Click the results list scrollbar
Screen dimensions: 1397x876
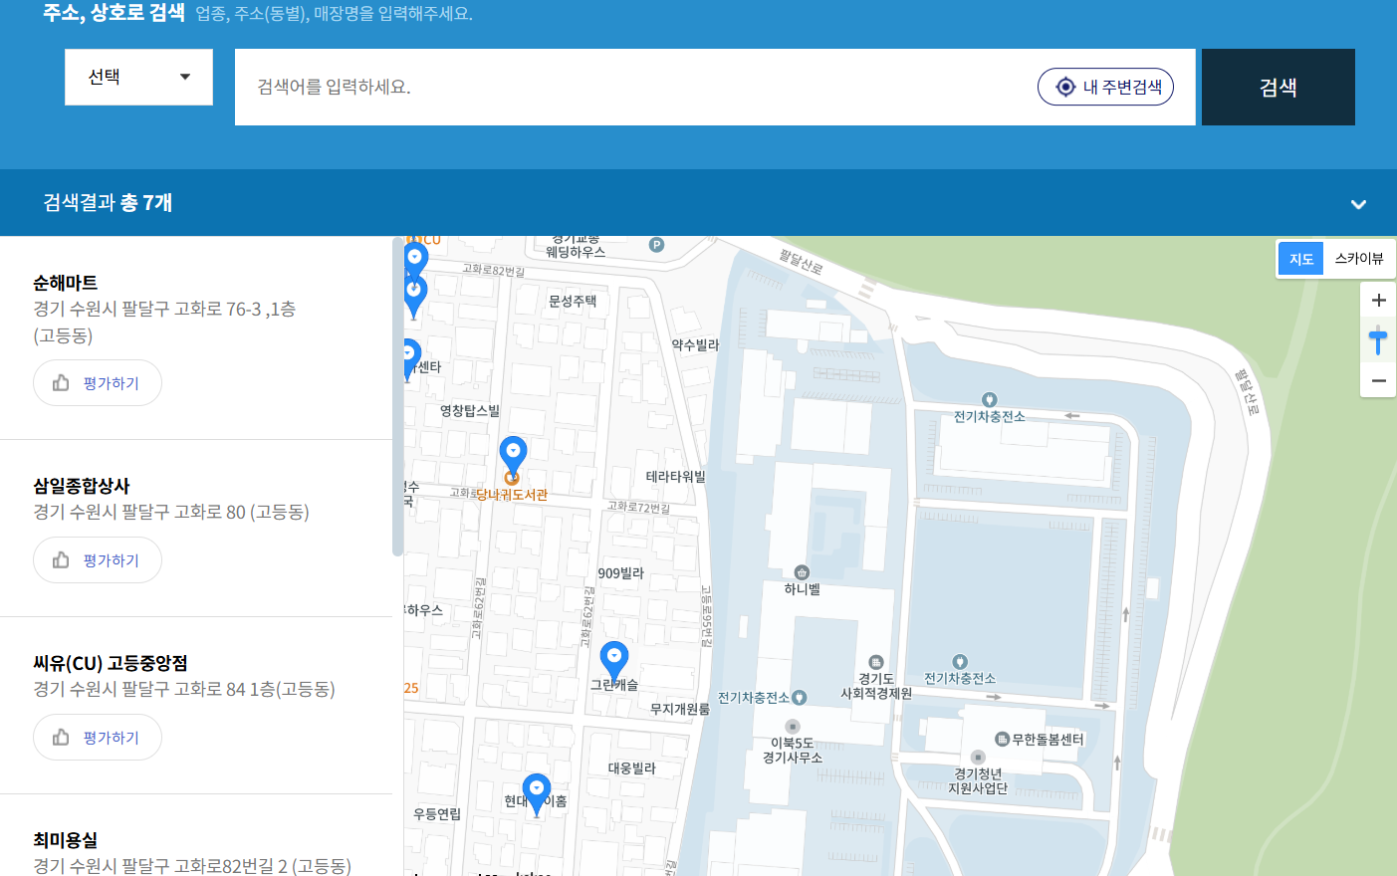click(398, 398)
